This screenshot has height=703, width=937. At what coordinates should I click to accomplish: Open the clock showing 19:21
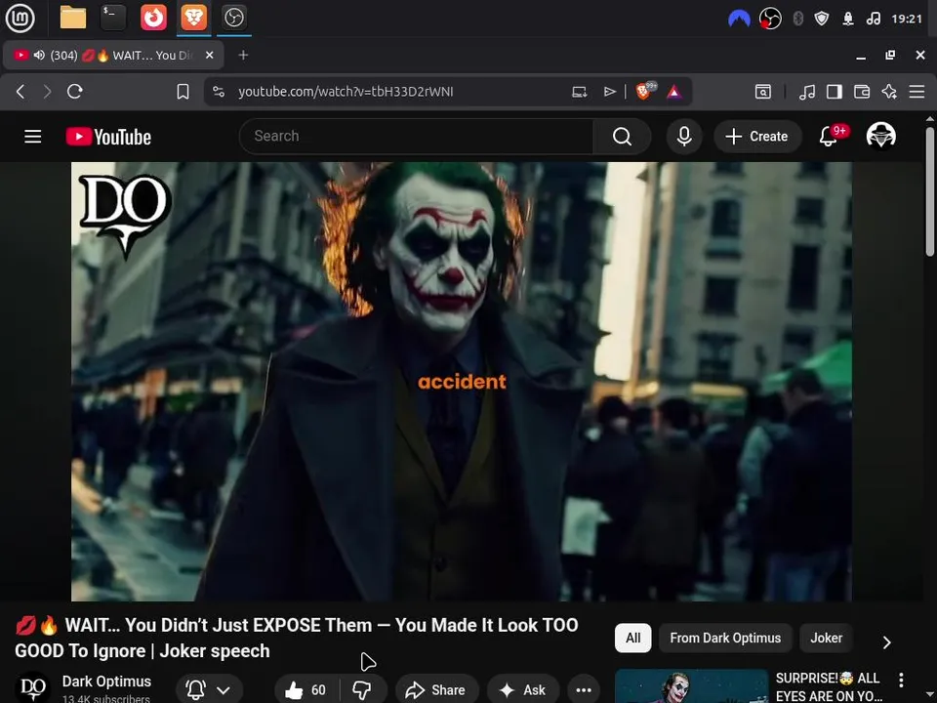(x=907, y=19)
